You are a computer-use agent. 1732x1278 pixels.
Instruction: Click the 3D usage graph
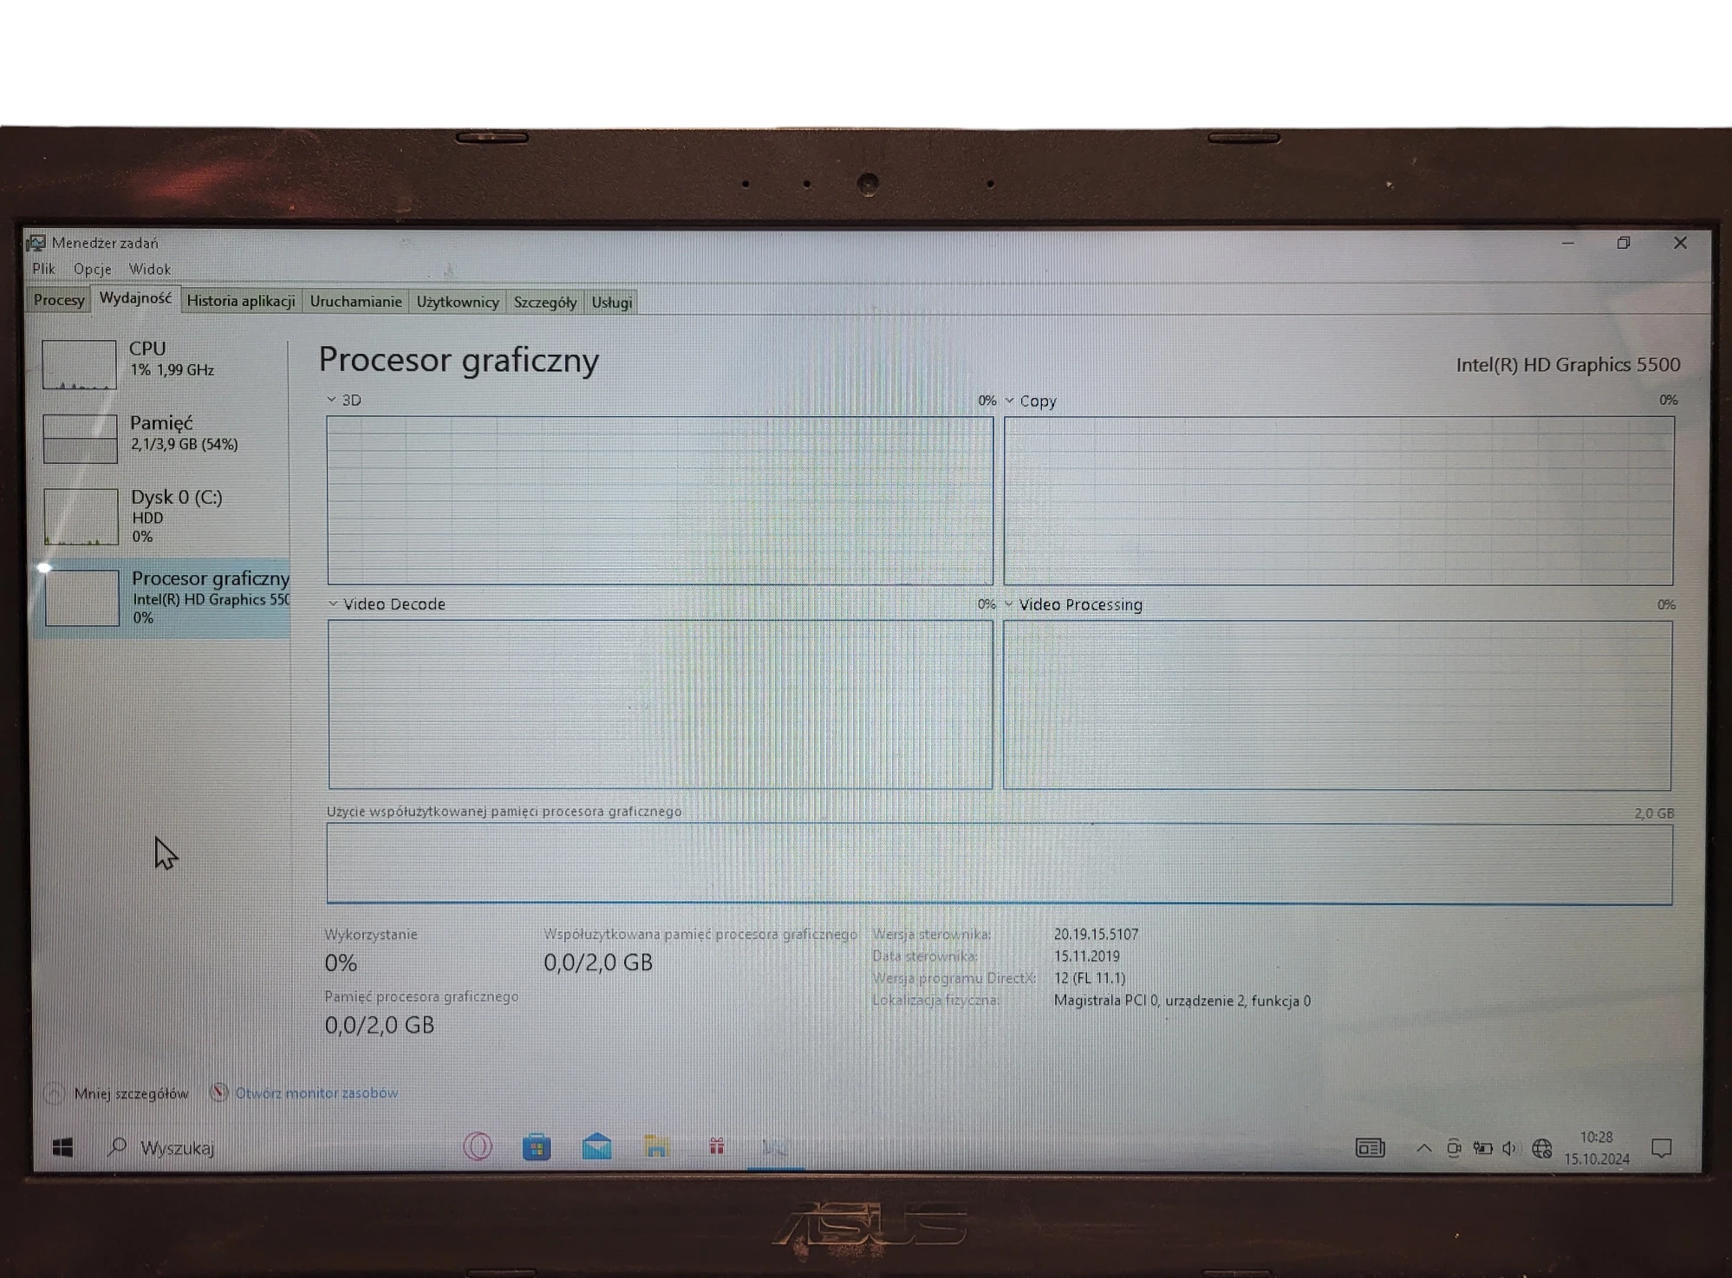660,500
